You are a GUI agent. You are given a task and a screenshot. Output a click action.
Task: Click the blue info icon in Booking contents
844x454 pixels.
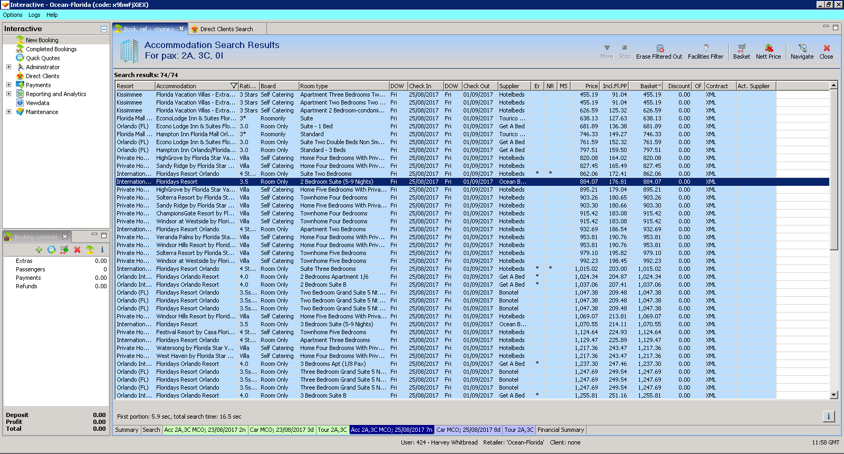(x=102, y=250)
